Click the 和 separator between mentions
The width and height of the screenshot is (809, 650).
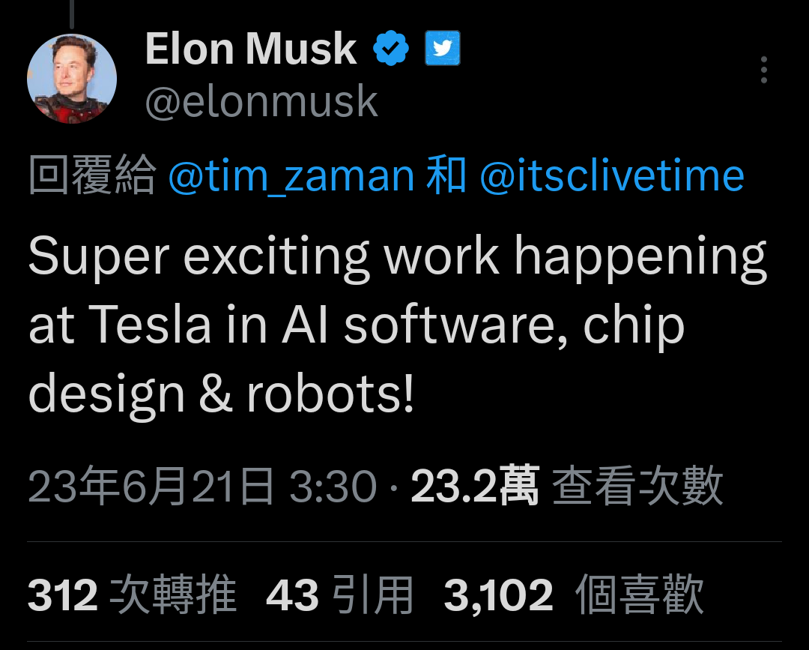(446, 175)
